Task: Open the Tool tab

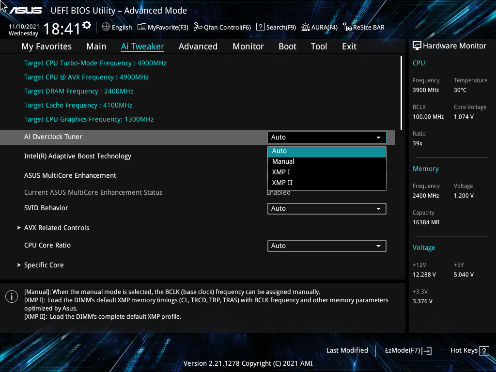Action: pos(319,46)
